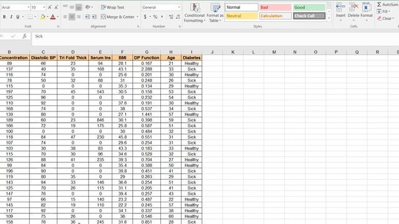Apply the Good cell style
This screenshot has width=399, height=224.
click(309, 7)
